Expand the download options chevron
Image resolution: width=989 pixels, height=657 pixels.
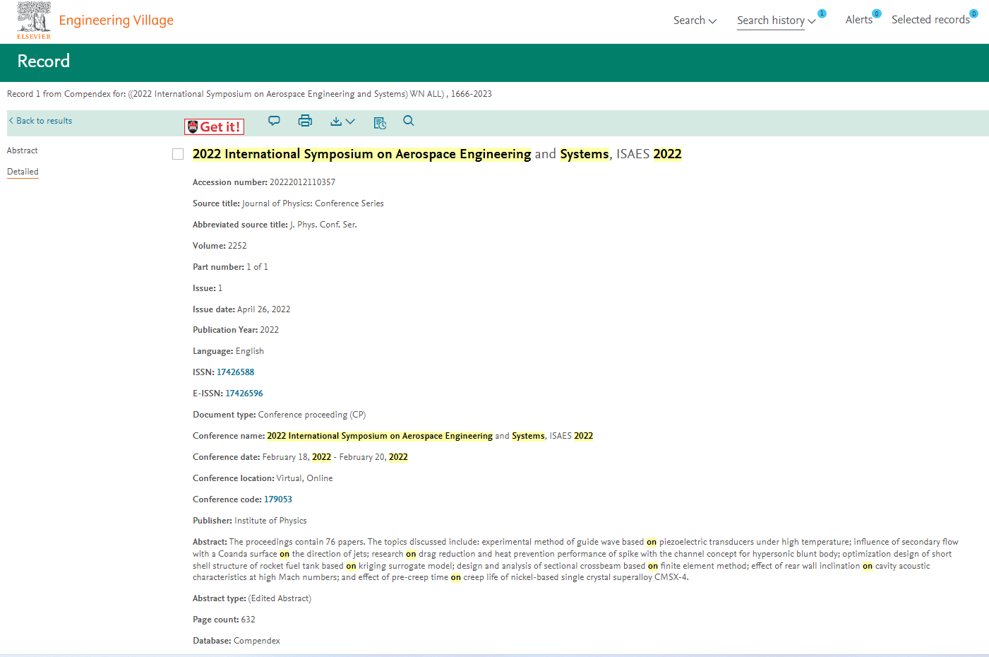coord(350,122)
